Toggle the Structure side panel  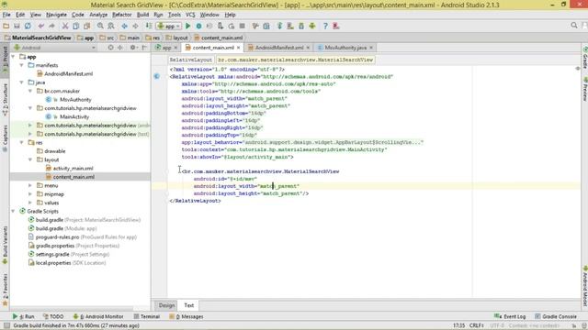(5, 99)
